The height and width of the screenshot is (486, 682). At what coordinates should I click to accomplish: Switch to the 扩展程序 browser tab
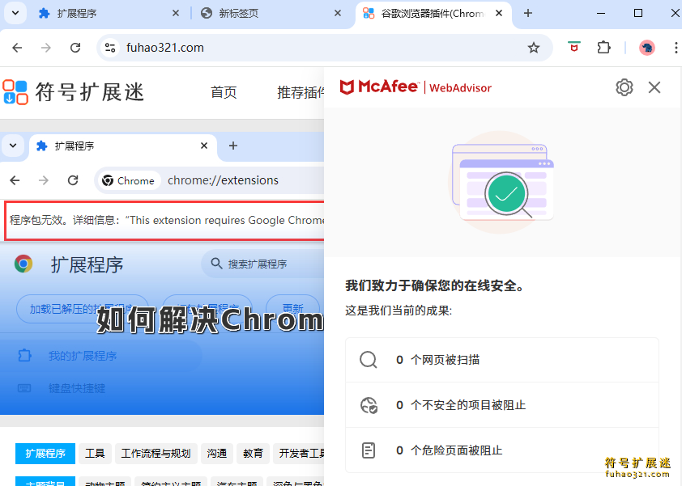pyautogui.click(x=108, y=14)
